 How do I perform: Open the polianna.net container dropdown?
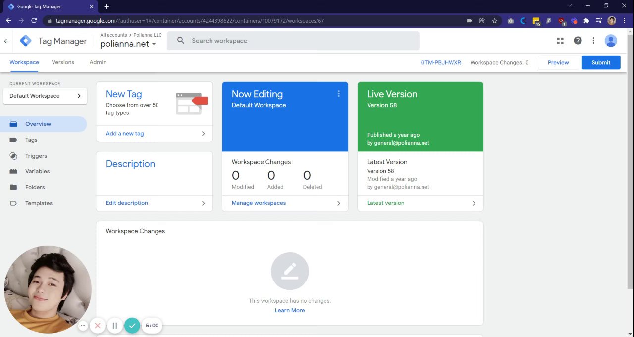tap(128, 44)
